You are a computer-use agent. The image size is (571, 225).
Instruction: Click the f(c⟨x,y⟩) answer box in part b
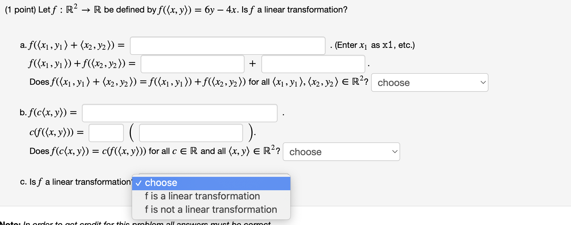179,113
